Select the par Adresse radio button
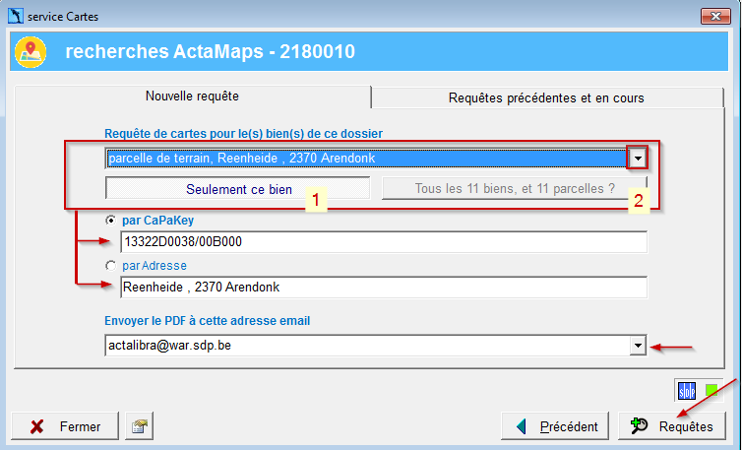This screenshot has width=742, height=450. pyautogui.click(x=110, y=266)
